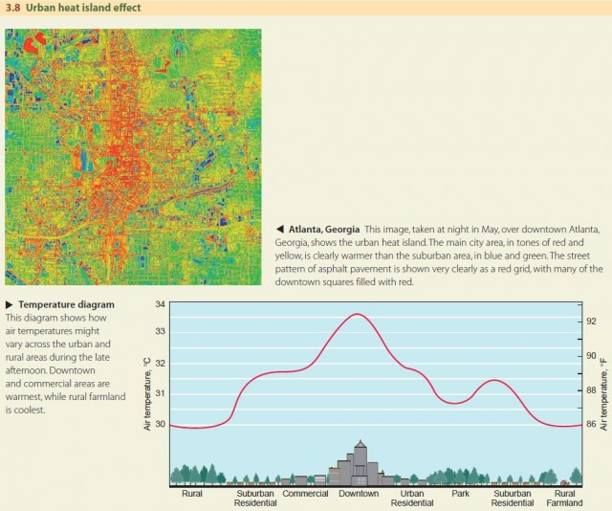Screen dimensions: 612x511
Task: Click the bold 'Temperature diagram' caption title
Action: (x=66, y=304)
